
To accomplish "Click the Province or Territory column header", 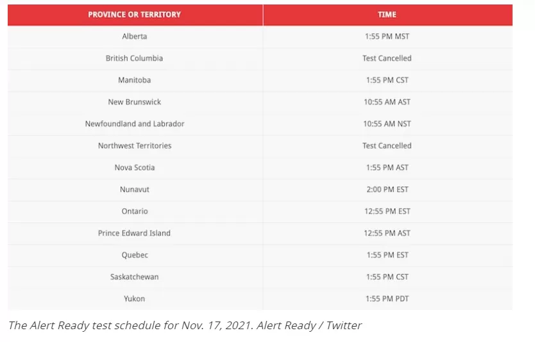I will tap(135, 15).
